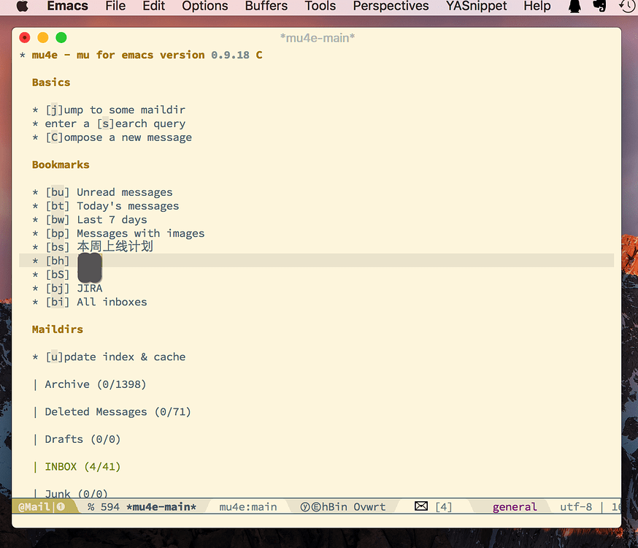Viewport: 638px width, 548px height.
Task: Open the Buffers menu
Action: point(266,7)
